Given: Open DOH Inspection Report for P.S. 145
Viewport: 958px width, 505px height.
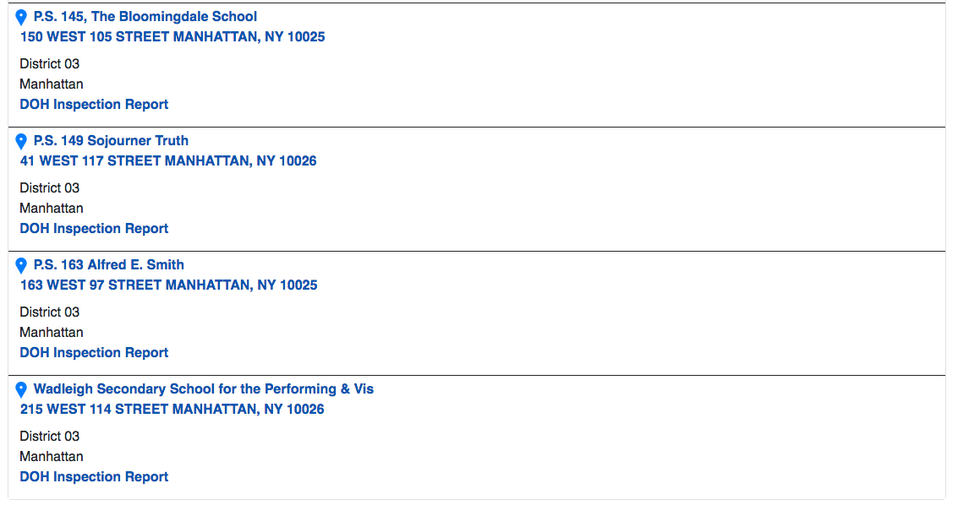Looking at the screenshot, I should click(94, 105).
